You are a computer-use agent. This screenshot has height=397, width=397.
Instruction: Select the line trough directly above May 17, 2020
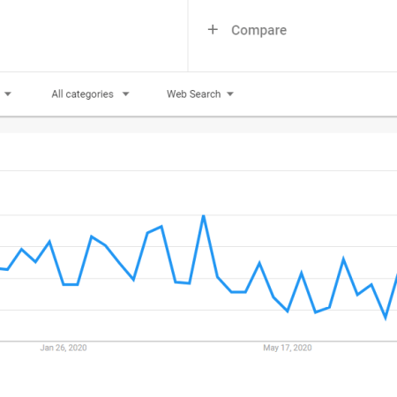point(288,311)
